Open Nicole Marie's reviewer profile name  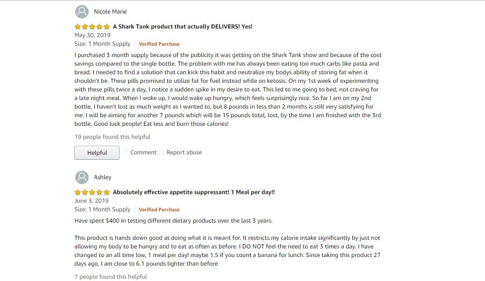pyautogui.click(x=110, y=12)
